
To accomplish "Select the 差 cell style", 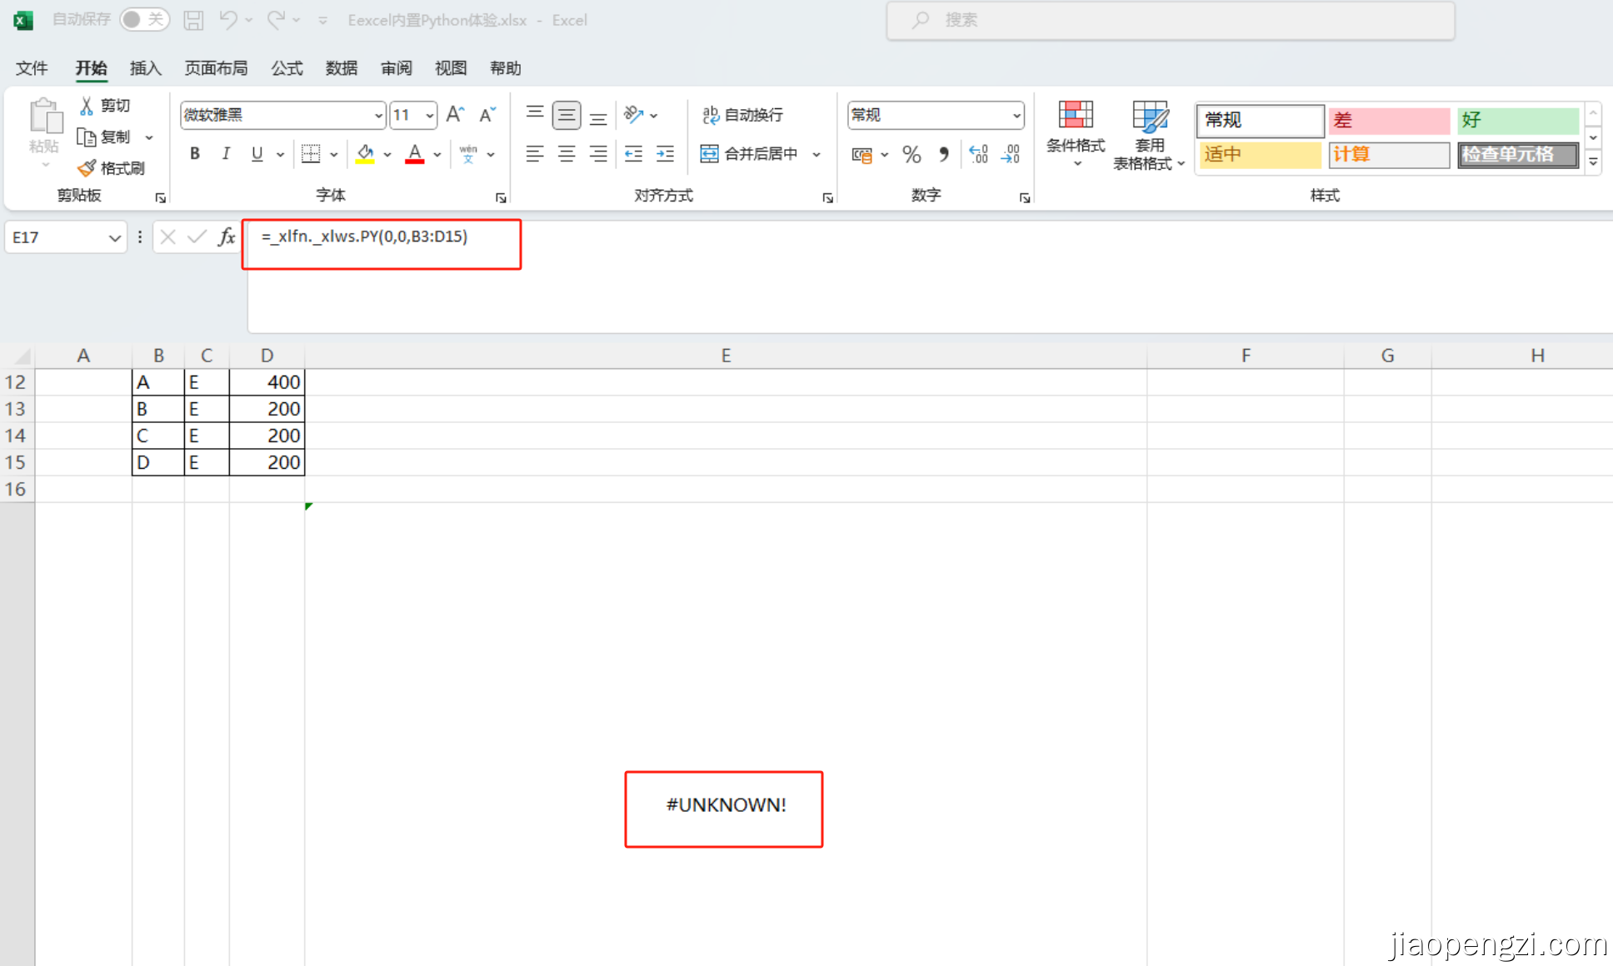I will click(x=1389, y=120).
